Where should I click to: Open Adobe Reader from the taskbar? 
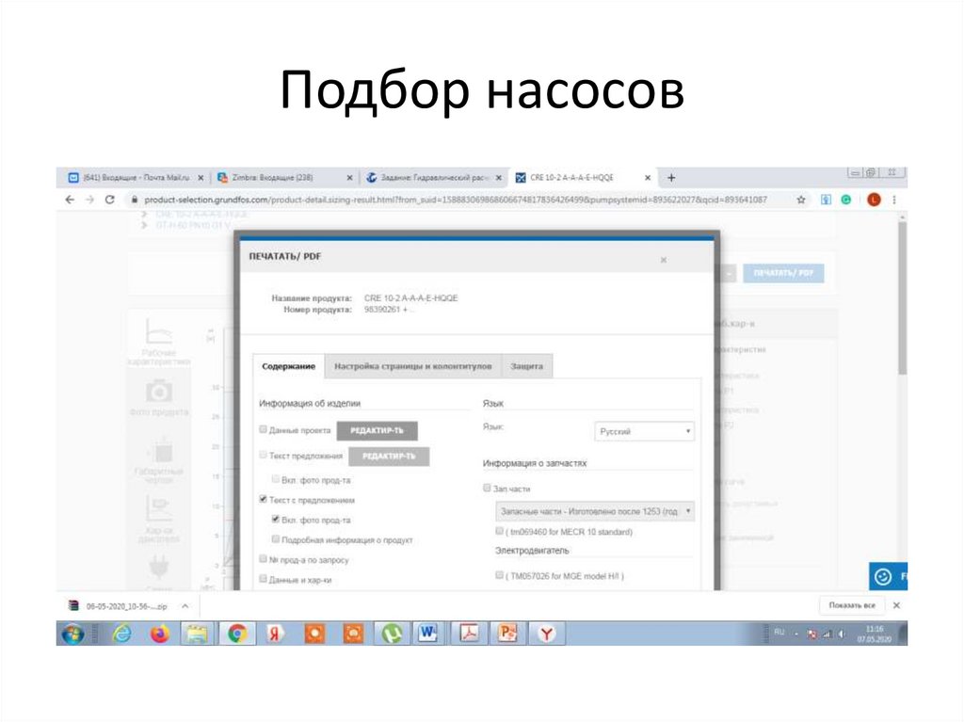(x=468, y=634)
